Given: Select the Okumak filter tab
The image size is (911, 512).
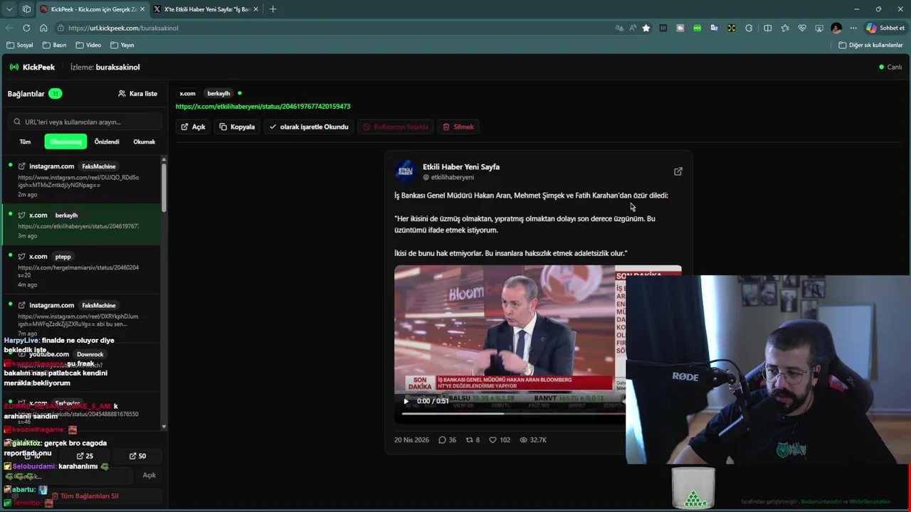Looking at the screenshot, I should [x=144, y=142].
